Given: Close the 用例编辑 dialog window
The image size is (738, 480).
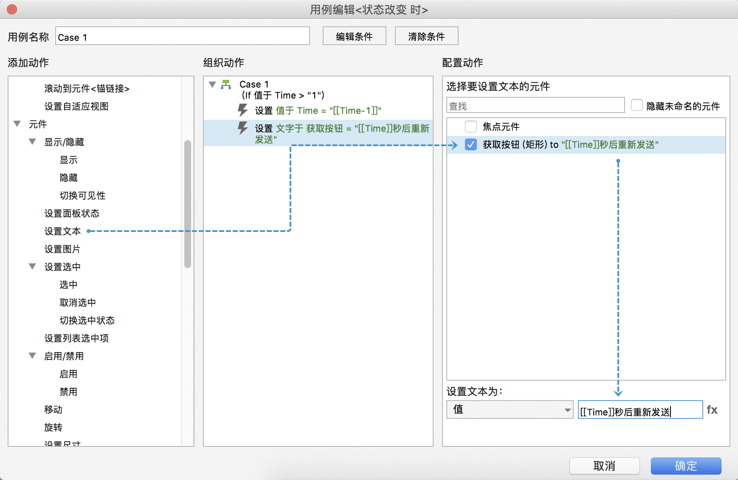Looking at the screenshot, I should coord(12,9).
